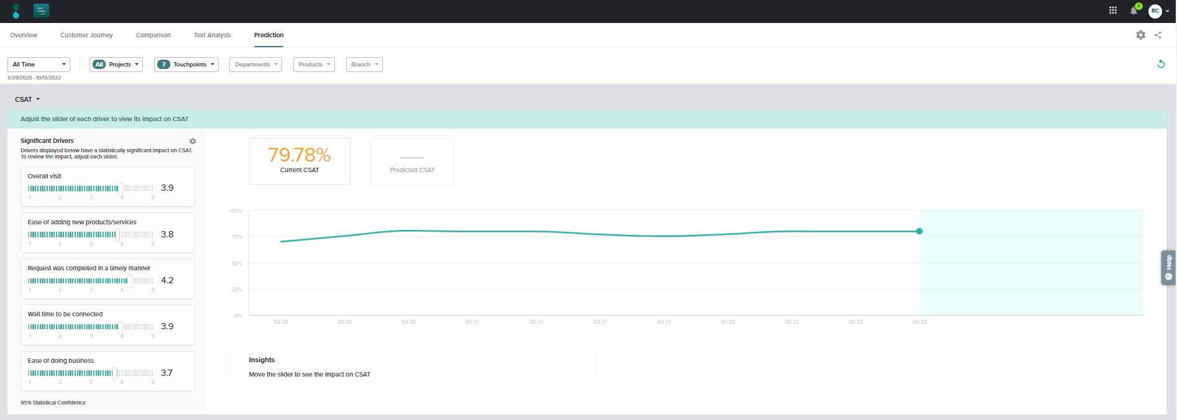Switch to the Customer Journey tab

point(86,35)
